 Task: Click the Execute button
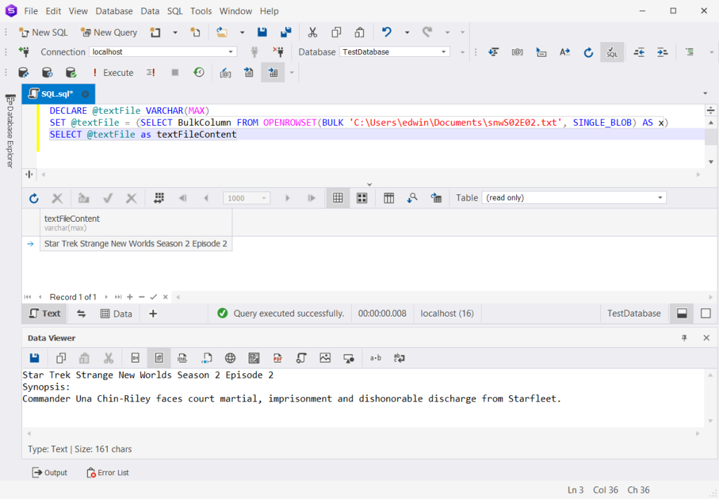click(x=113, y=72)
